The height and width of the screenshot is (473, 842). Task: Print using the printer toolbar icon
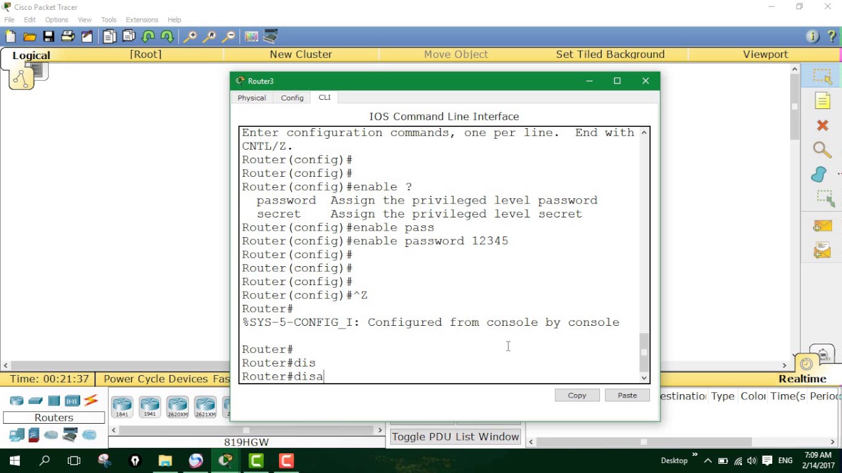[x=67, y=37]
